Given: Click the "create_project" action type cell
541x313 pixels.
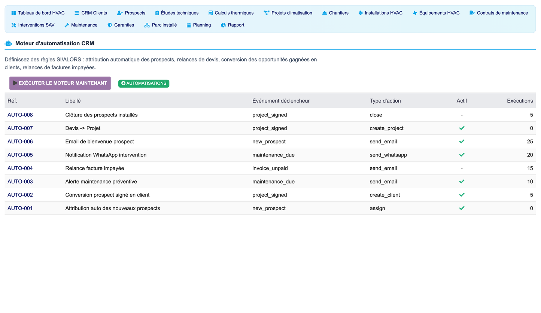Looking at the screenshot, I should 387,128.
